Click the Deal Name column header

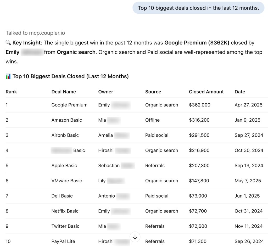pyautogui.click(x=64, y=92)
